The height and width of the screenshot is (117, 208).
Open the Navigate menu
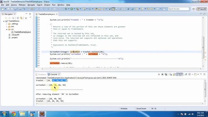(31, 5)
